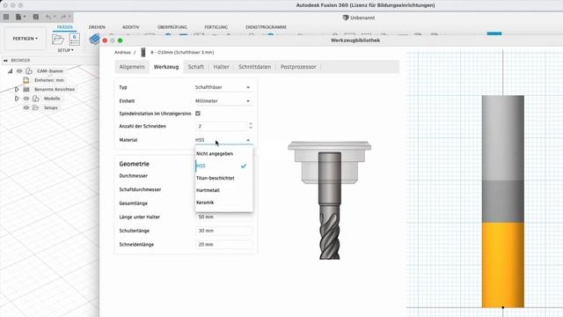Toggle visibility eye of Setups

point(26,107)
